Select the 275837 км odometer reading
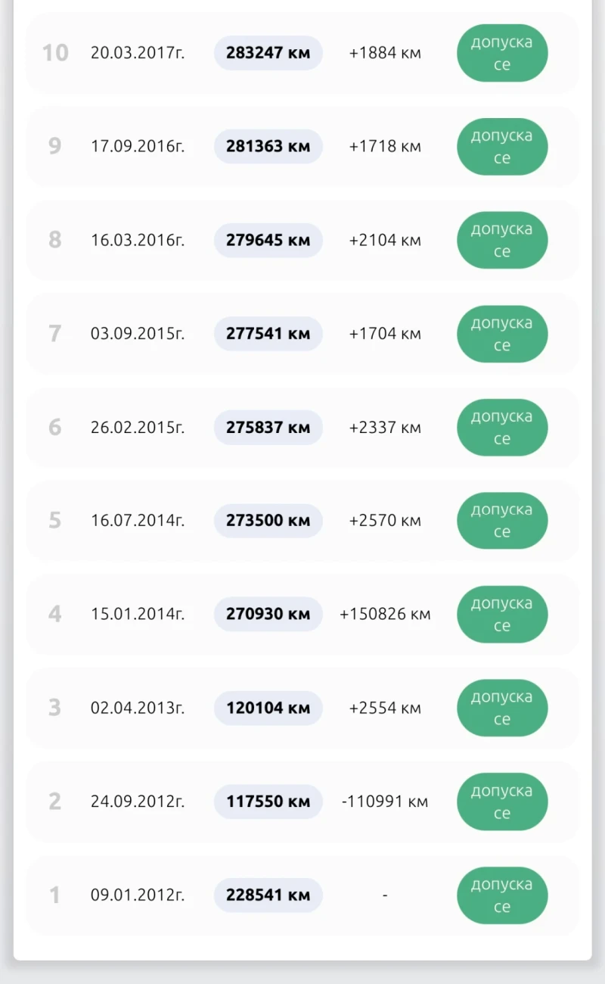The width and height of the screenshot is (605, 984). click(x=268, y=427)
